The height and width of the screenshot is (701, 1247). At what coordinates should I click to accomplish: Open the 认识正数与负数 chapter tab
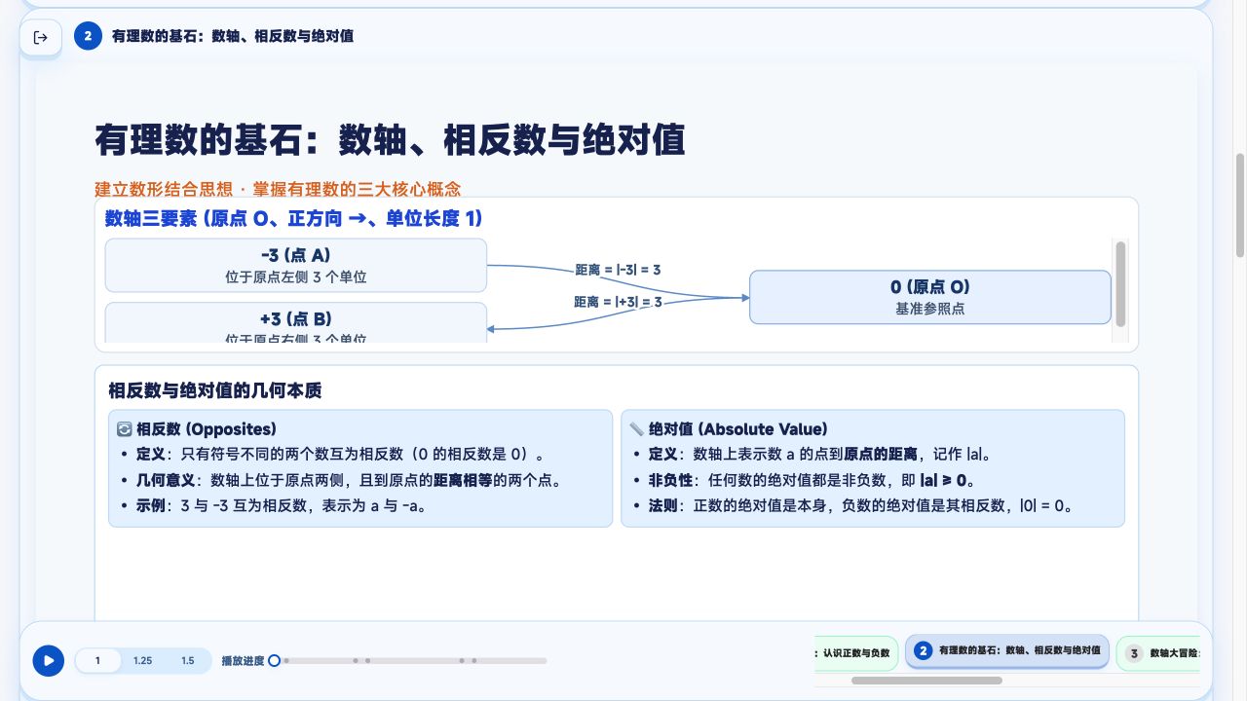pyautogui.click(x=855, y=652)
